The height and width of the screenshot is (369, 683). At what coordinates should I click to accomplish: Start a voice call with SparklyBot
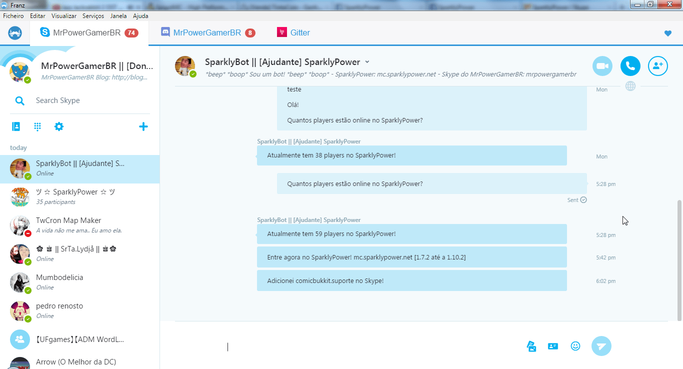(x=630, y=66)
